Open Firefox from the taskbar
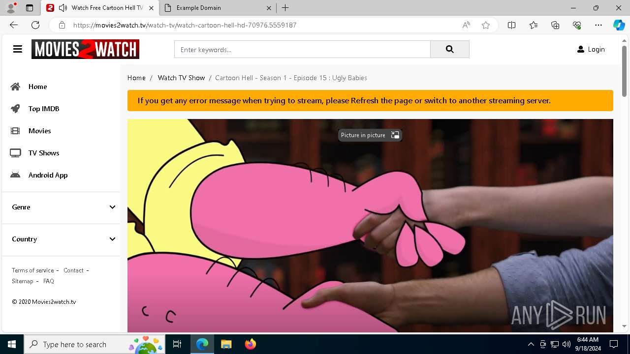 (251, 344)
